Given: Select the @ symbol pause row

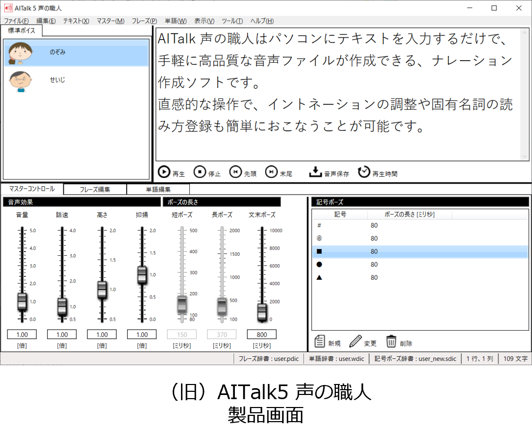Looking at the screenshot, I should [420, 239].
